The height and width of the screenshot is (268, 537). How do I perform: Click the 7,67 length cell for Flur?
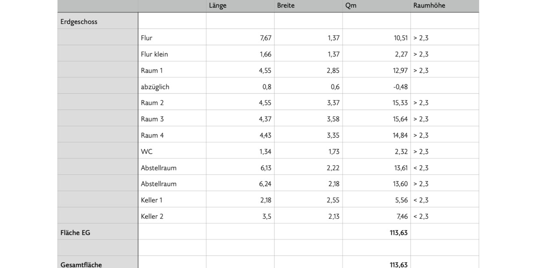click(240, 38)
